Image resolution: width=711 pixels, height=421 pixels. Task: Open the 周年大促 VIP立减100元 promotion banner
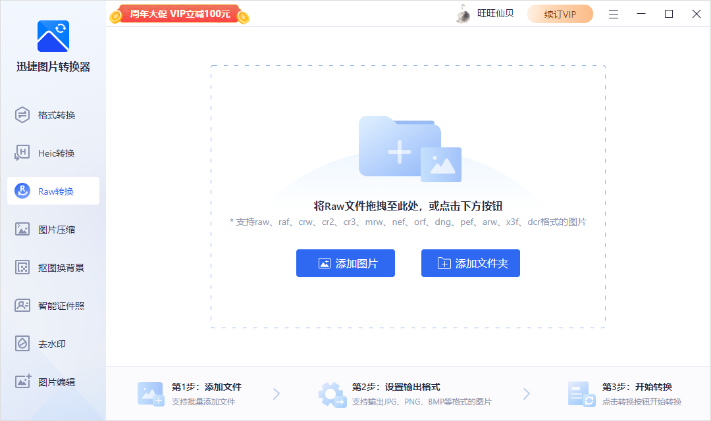(178, 13)
